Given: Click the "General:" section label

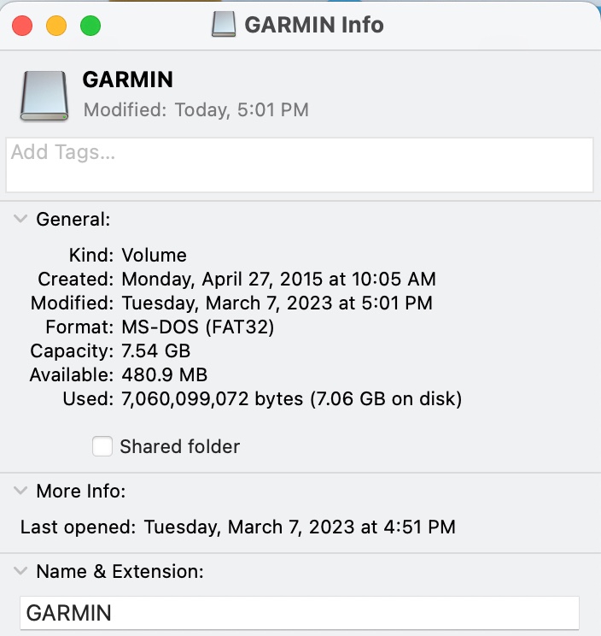Looking at the screenshot, I should click(73, 220).
